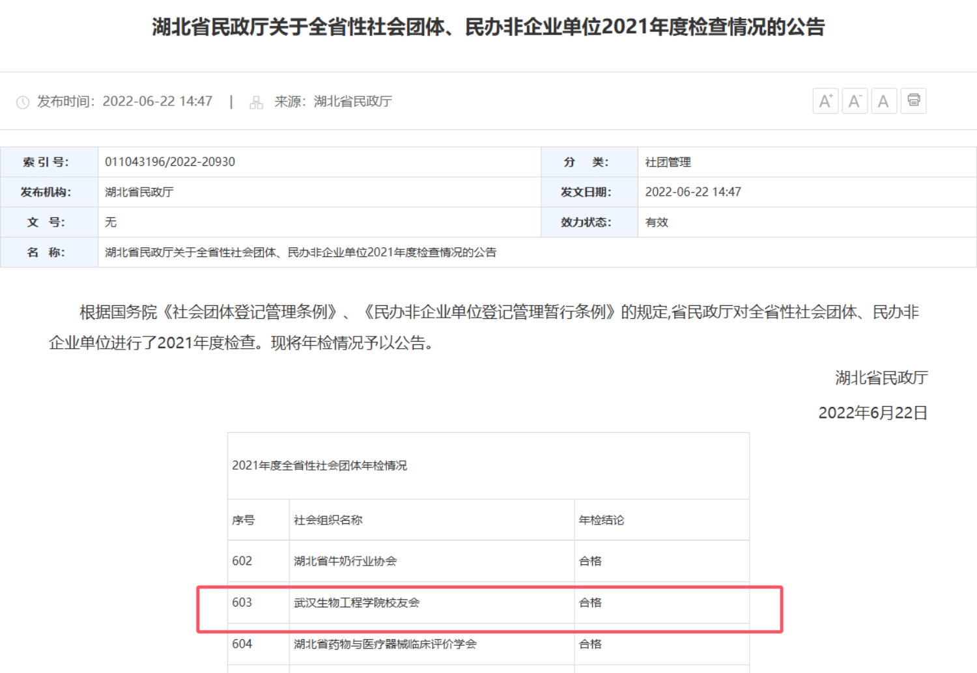This screenshot has height=673, width=977.
Task: Select the 社团管理 category value
Action: pos(668,162)
